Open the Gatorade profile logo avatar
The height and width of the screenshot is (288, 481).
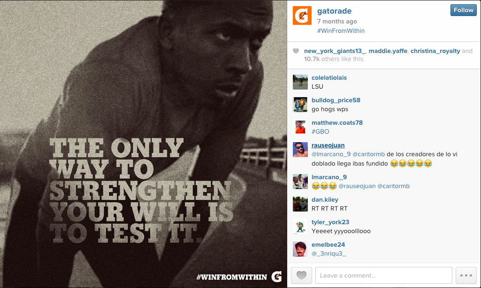(x=302, y=15)
